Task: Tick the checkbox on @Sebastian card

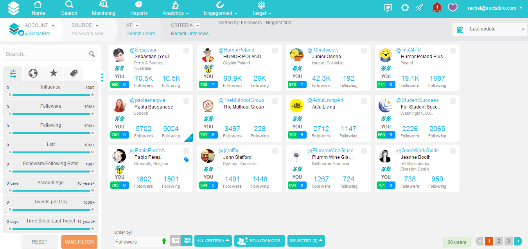Action: tap(186, 51)
